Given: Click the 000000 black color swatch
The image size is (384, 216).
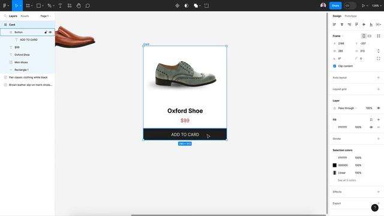Looking at the screenshot, I should 335,165.
